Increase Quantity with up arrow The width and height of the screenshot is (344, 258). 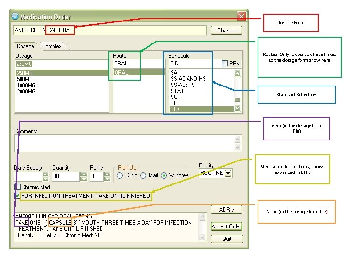pyautogui.click(x=84, y=174)
